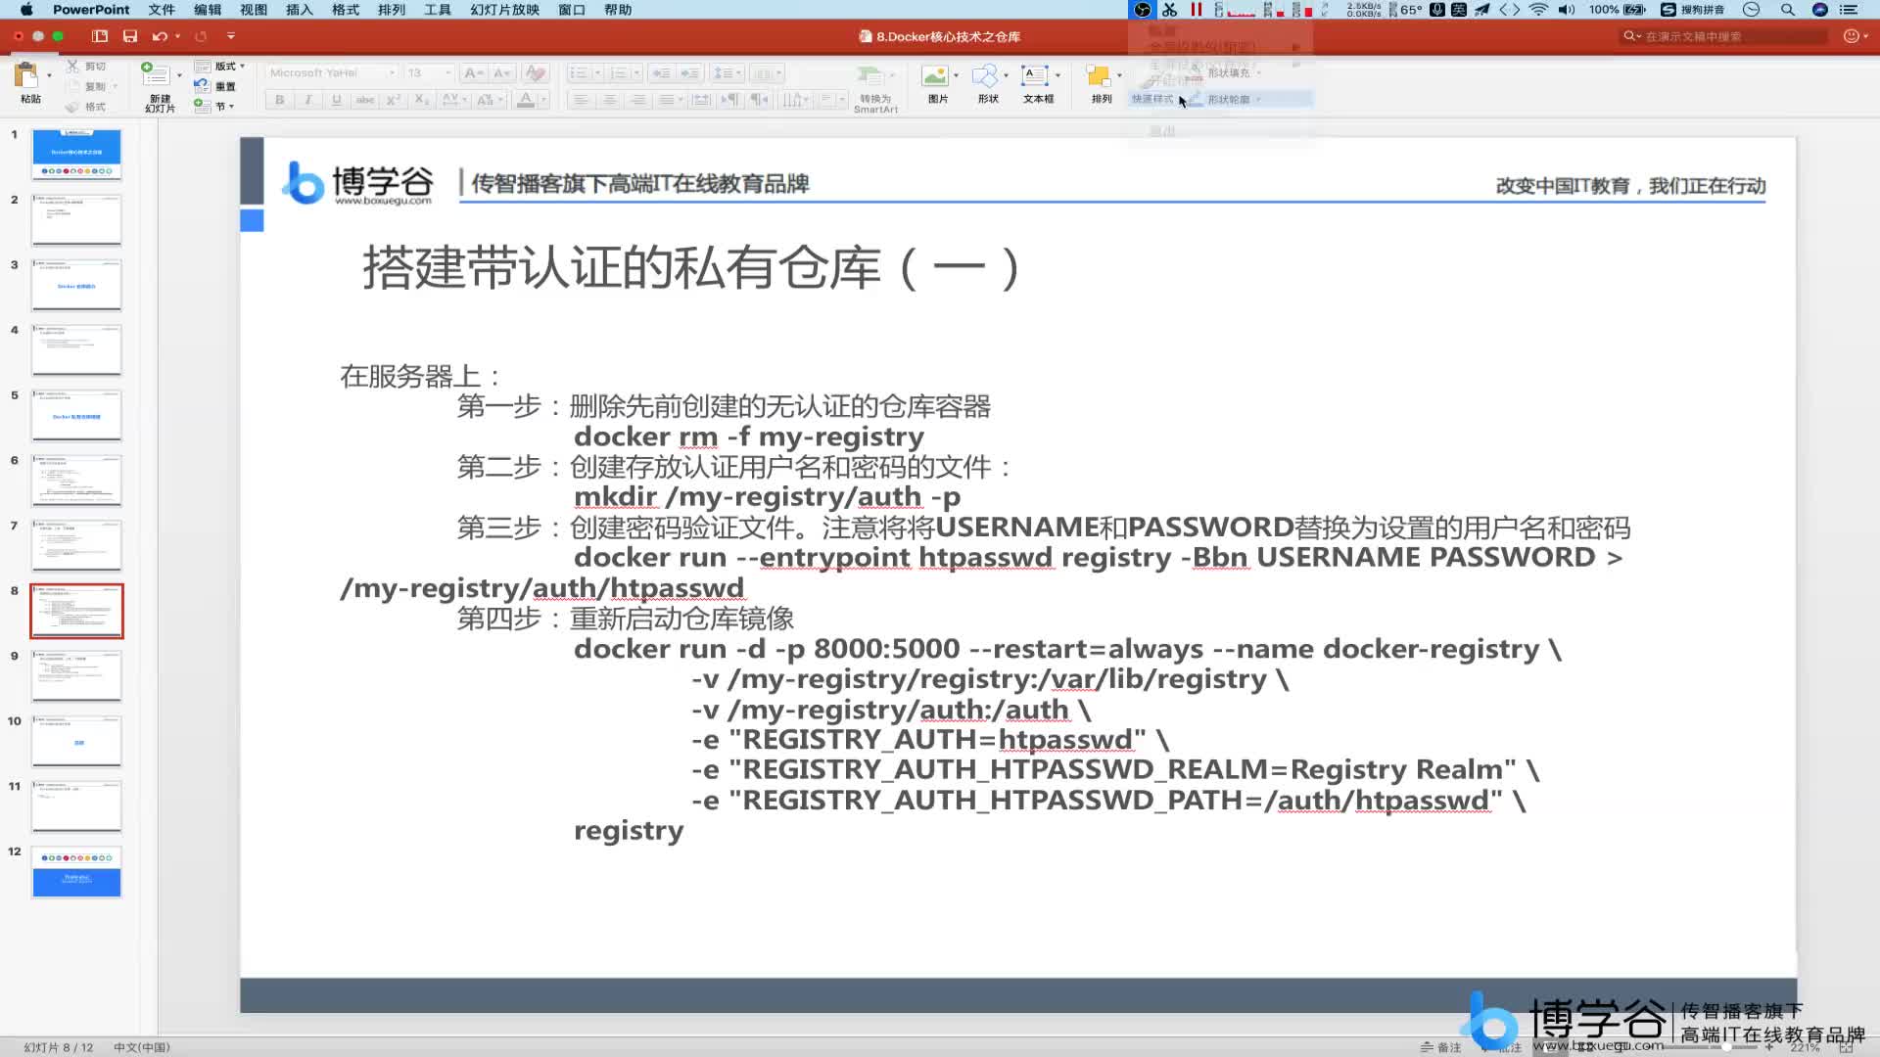The height and width of the screenshot is (1057, 1880).
Task: Increase the font size with the larger A icon
Action: (x=473, y=72)
